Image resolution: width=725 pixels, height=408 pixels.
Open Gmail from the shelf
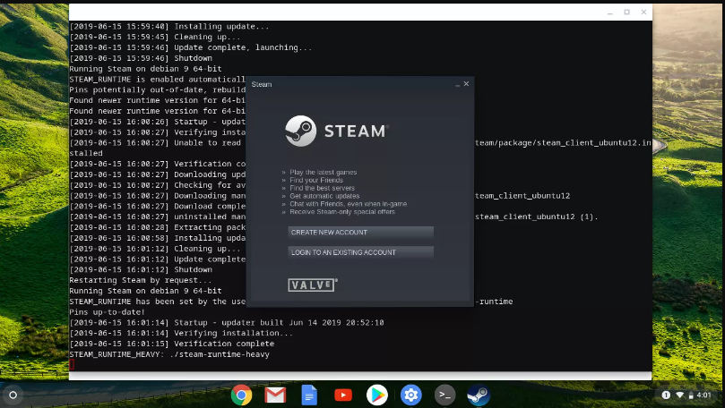click(x=275, y=395)
